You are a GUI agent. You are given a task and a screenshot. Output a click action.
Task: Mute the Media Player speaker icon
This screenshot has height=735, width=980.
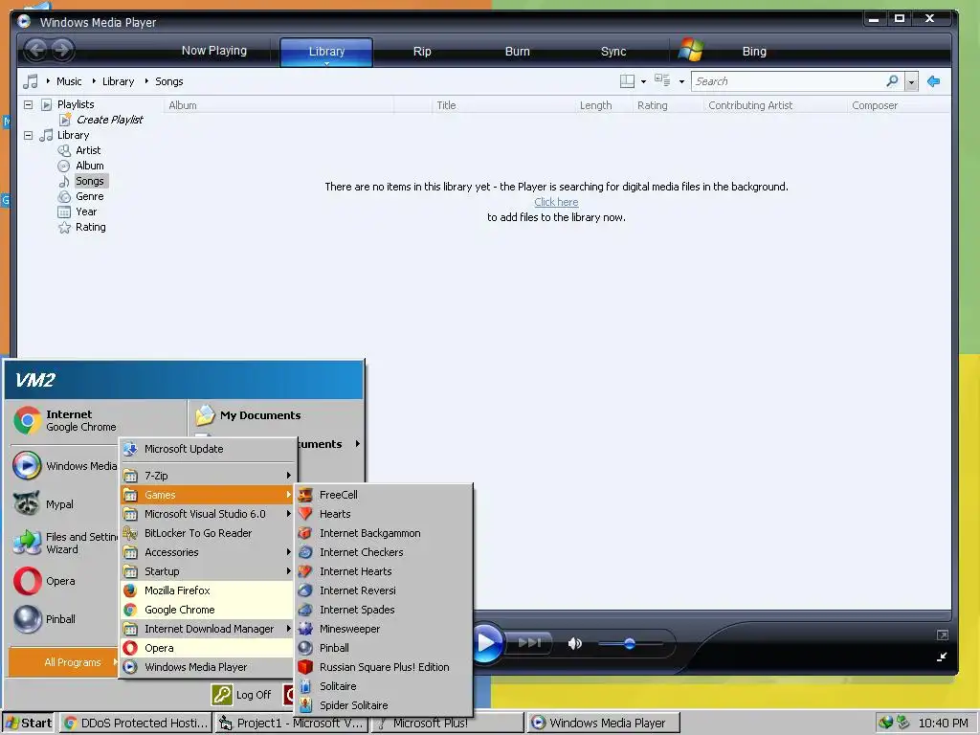[575, 643]
